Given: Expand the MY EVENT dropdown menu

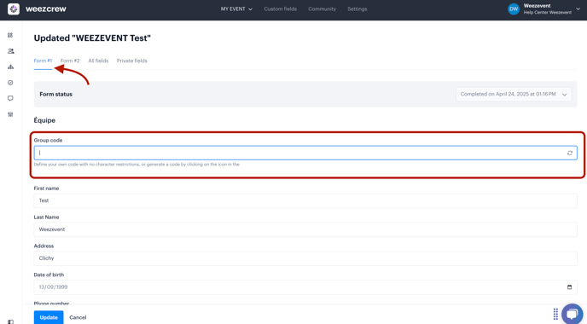Looking at the screenshot, I should point(236,9).
